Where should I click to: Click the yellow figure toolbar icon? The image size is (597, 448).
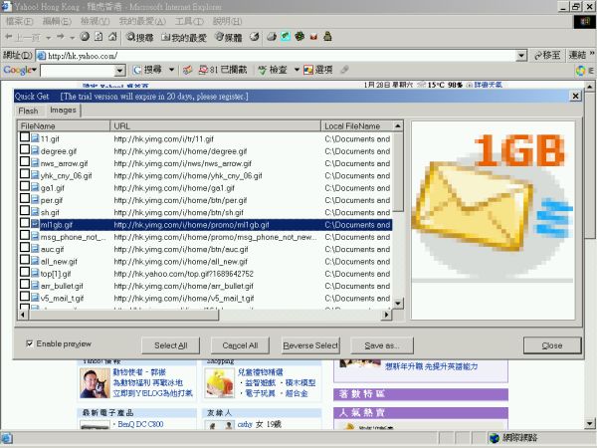tap(327, 37)
